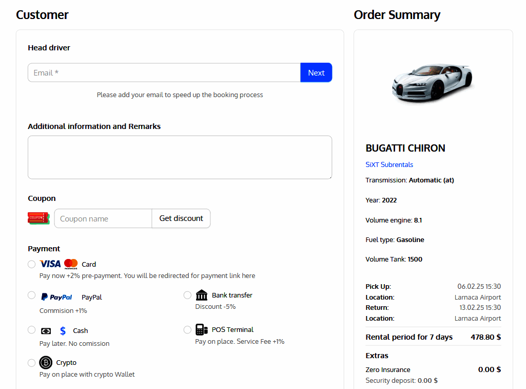Select the Card payment radio button
This screenshot has height=389, width=526.
[x=32, y=264]
